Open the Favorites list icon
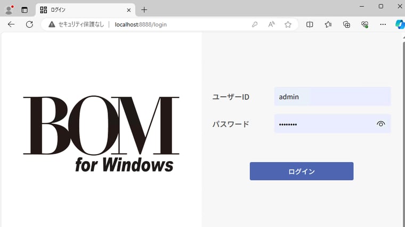The image size is (405, 227). click(x=328, y=24)
